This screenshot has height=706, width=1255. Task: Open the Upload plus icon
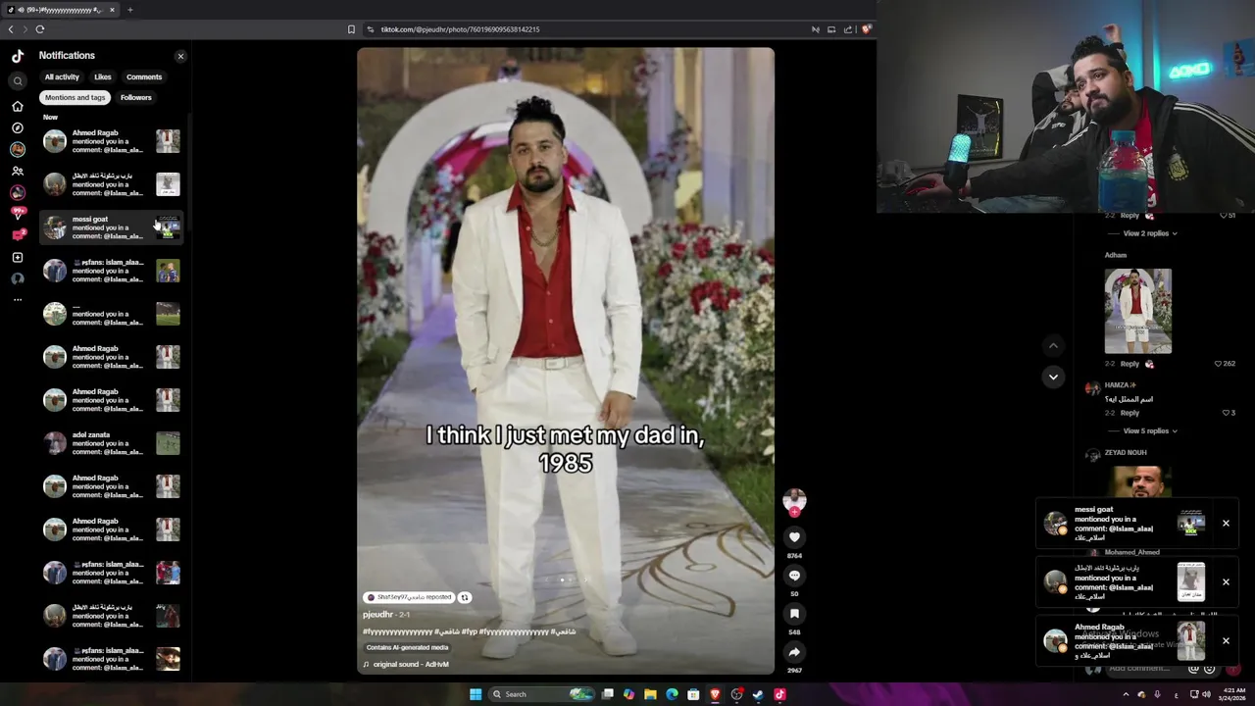(18, 257)
